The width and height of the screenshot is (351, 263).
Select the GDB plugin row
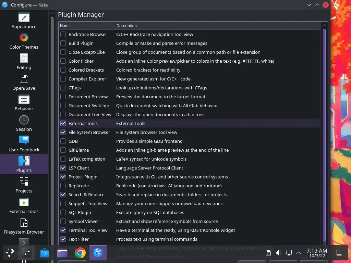(x=190, y=141)
